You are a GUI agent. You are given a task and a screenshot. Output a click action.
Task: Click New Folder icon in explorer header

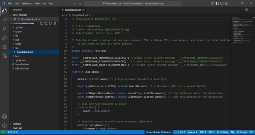tap(46, 24)
